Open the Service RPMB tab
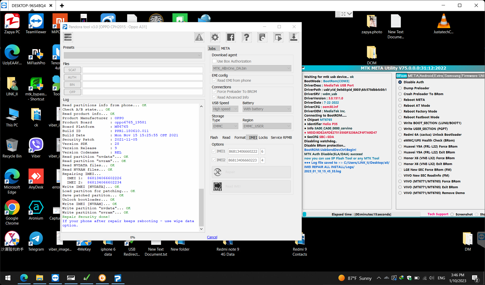The width and height of the screenshot is (485, 285). tap(281, 137)
